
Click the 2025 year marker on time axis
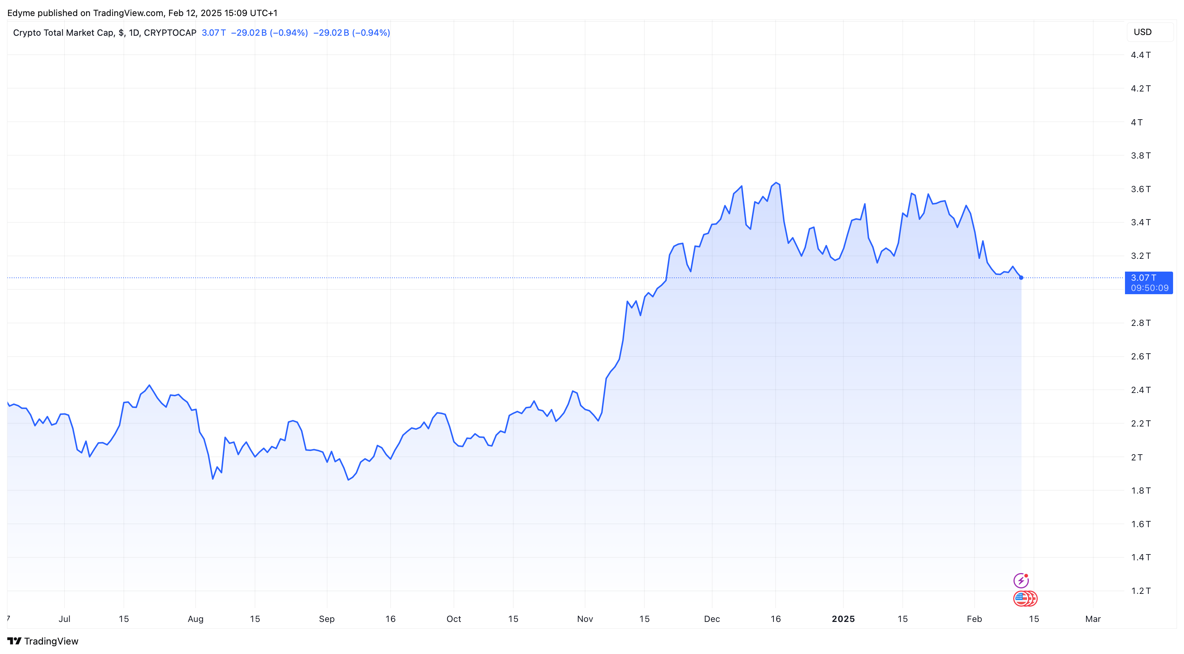point(843,619)
